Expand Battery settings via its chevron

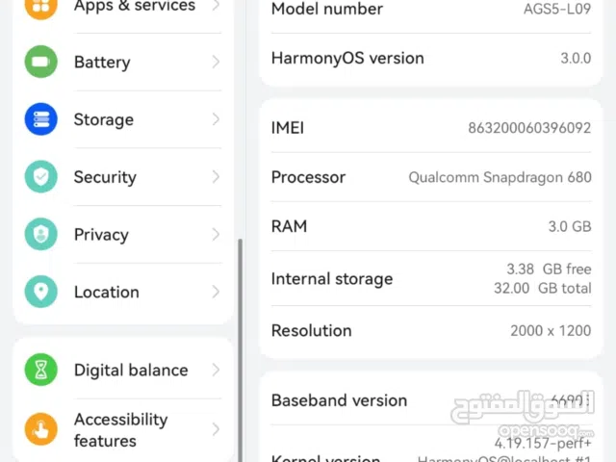tap(216, 62)
